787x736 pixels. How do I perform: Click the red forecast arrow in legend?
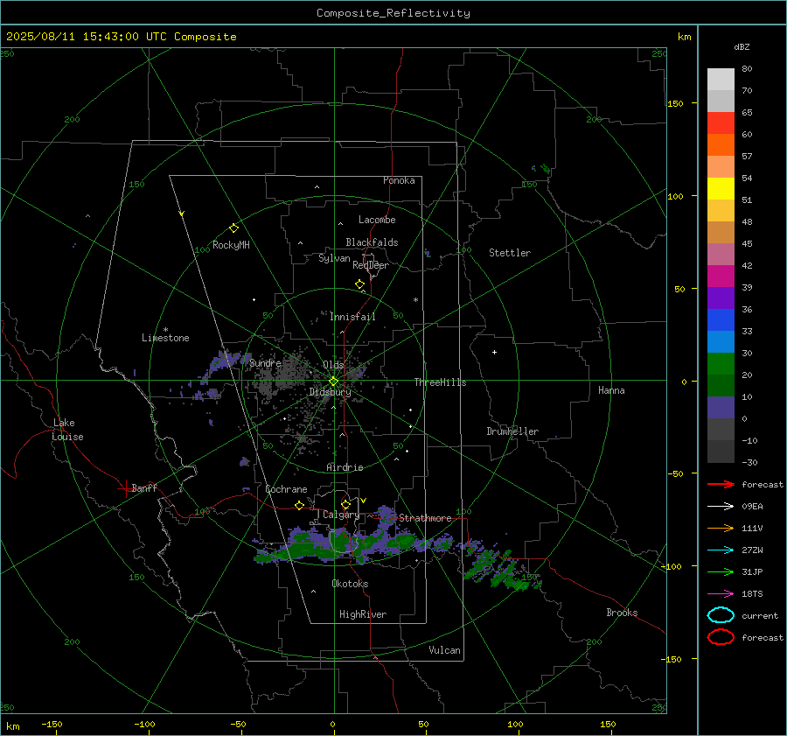coord(721,484)
